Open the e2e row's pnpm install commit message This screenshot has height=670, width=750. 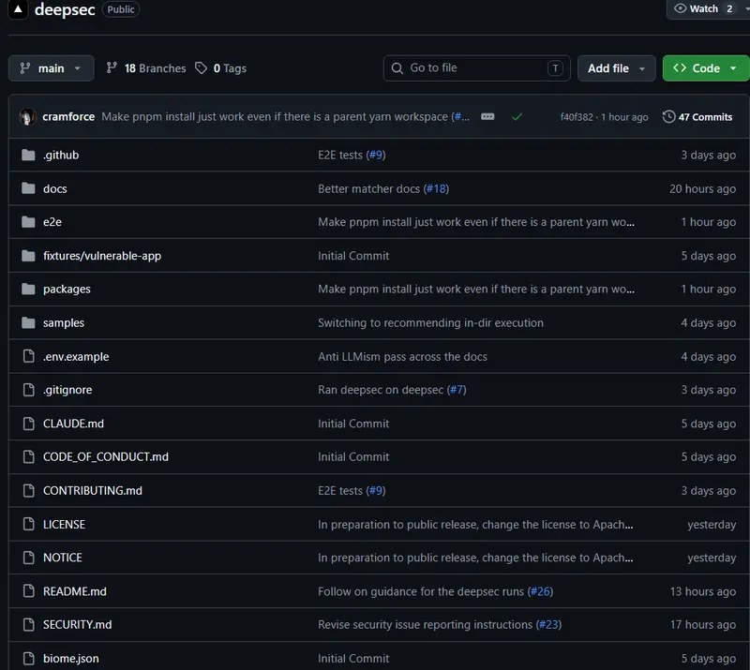(476, 222)
